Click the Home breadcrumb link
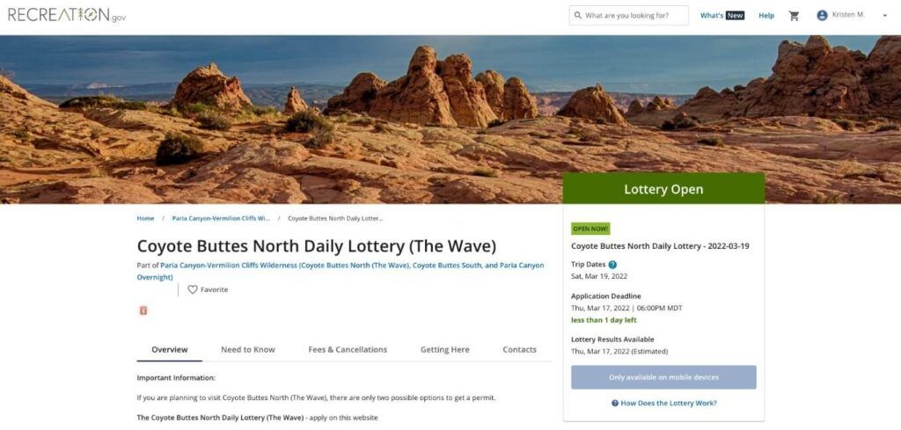Viewport: 901px width, 430px height. tap(145, 219)
